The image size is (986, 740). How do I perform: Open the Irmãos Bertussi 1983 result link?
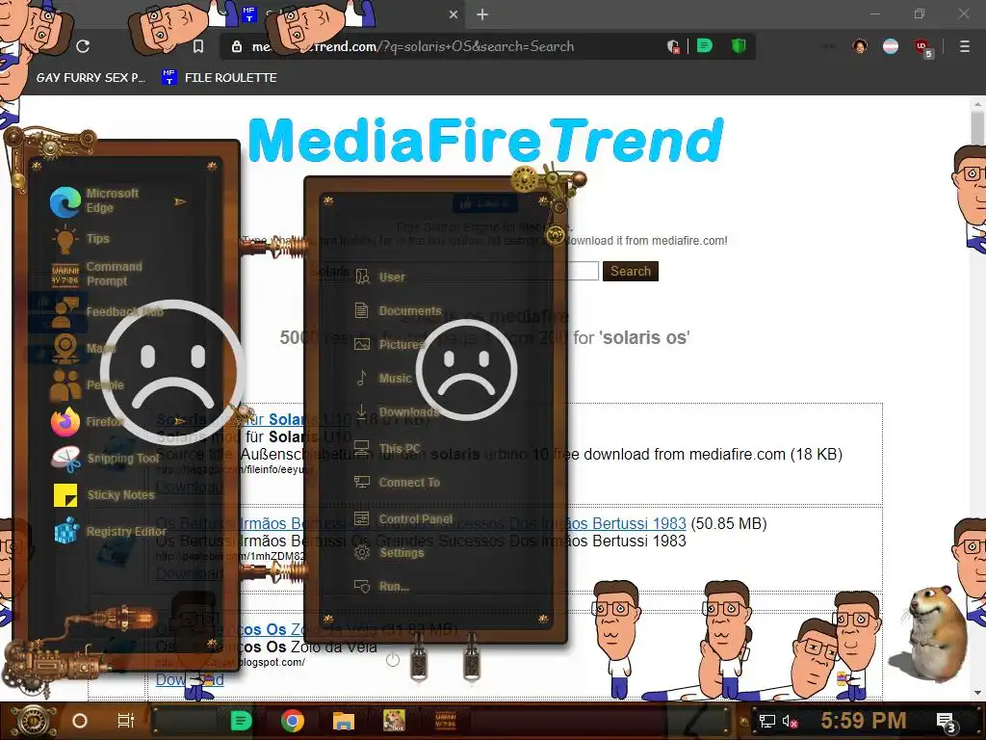(421, 523)
